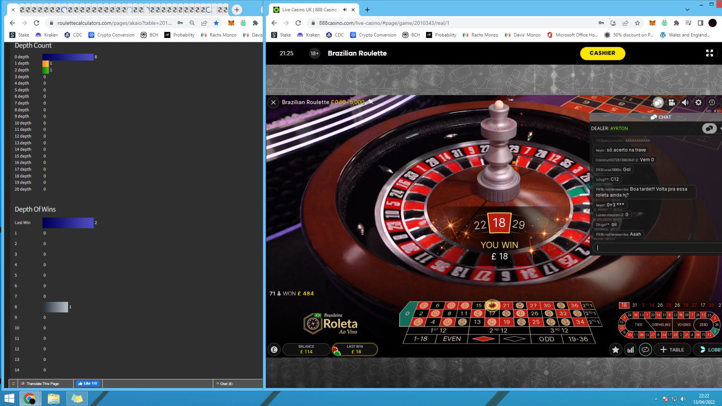Click the chat message input field

click(658, 248)
